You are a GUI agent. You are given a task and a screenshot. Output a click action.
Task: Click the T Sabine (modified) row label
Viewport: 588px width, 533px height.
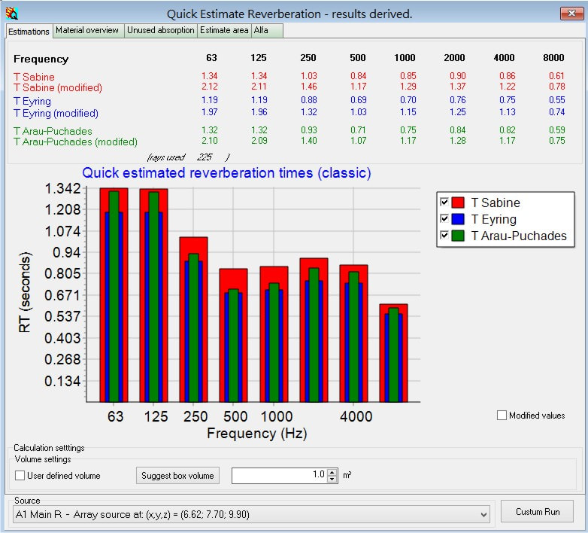tap(58, 87)
